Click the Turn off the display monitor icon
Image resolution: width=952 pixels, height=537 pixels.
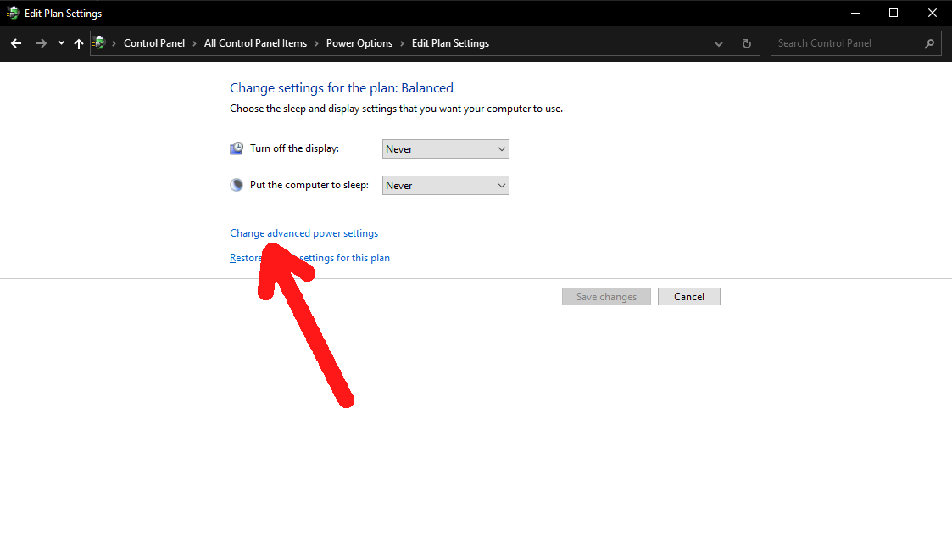click(237, 148)
